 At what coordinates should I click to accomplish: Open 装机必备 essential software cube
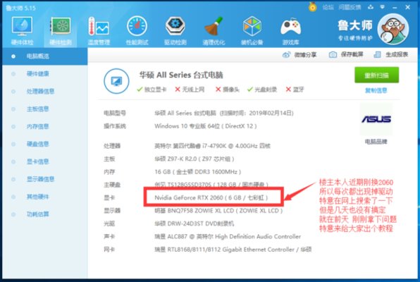click(252, 30)
